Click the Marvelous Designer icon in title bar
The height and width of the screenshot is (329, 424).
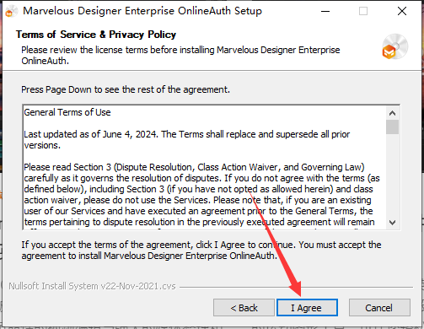point(11,12)
